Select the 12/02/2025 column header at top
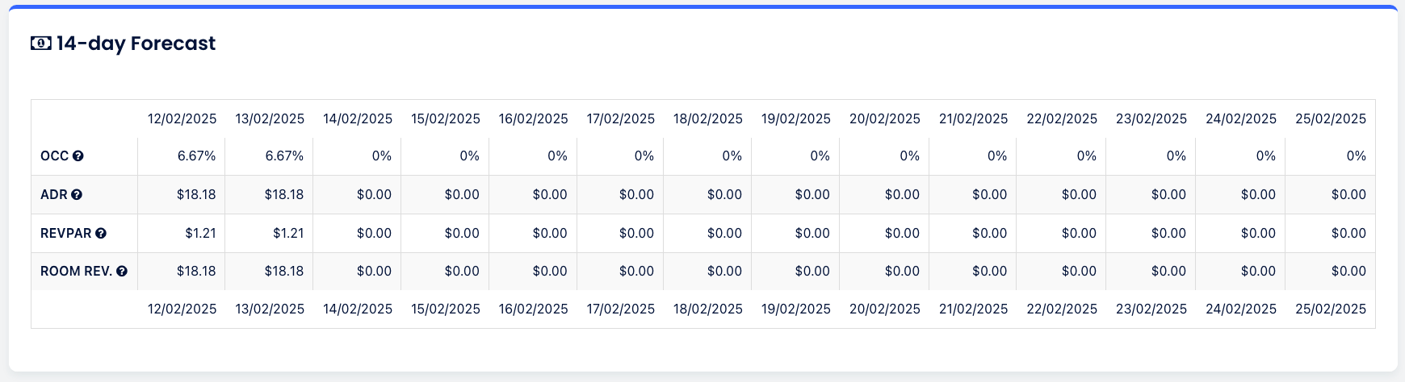This screenshot has height=382, width=1405. click(x=182, y=119)
